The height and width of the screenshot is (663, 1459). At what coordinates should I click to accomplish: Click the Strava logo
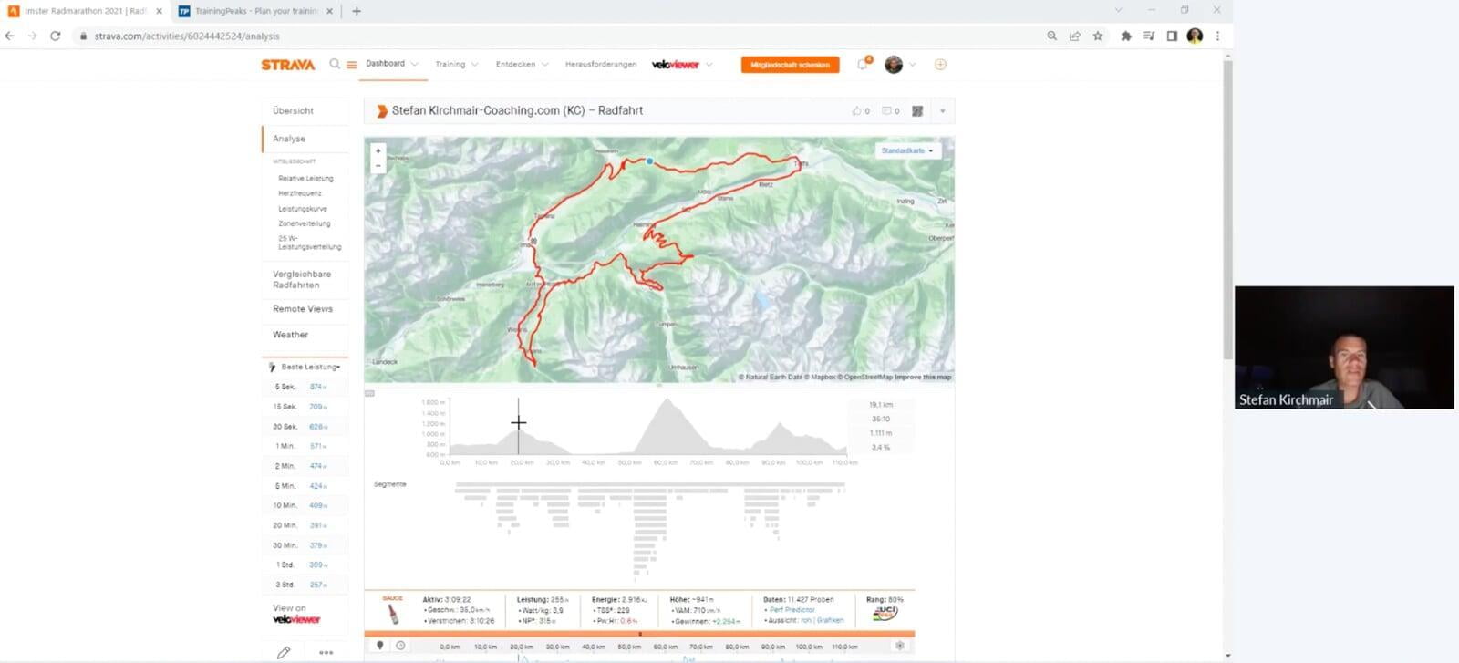click(288, 65)
